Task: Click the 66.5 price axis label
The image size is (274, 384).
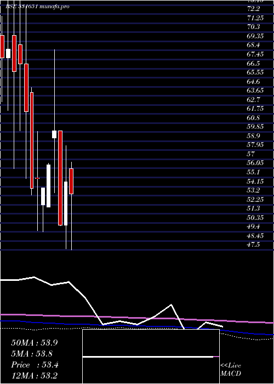Action: (252, 64)
